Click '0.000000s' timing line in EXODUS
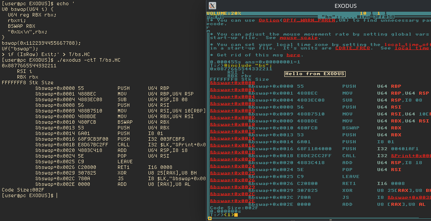Viewport: 431px width, 221px height. pyautogui.click(x=226, y=211)
